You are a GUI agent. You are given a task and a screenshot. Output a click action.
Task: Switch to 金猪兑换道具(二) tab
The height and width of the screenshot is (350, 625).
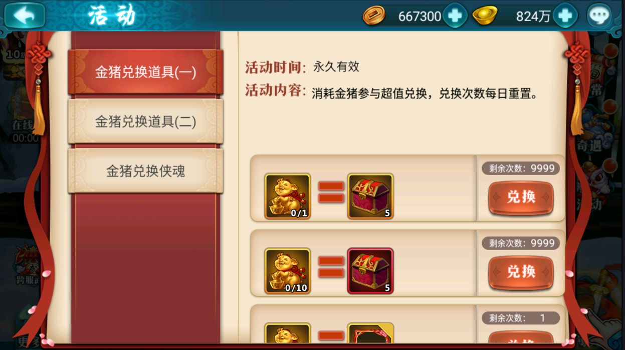pos(146,121)
